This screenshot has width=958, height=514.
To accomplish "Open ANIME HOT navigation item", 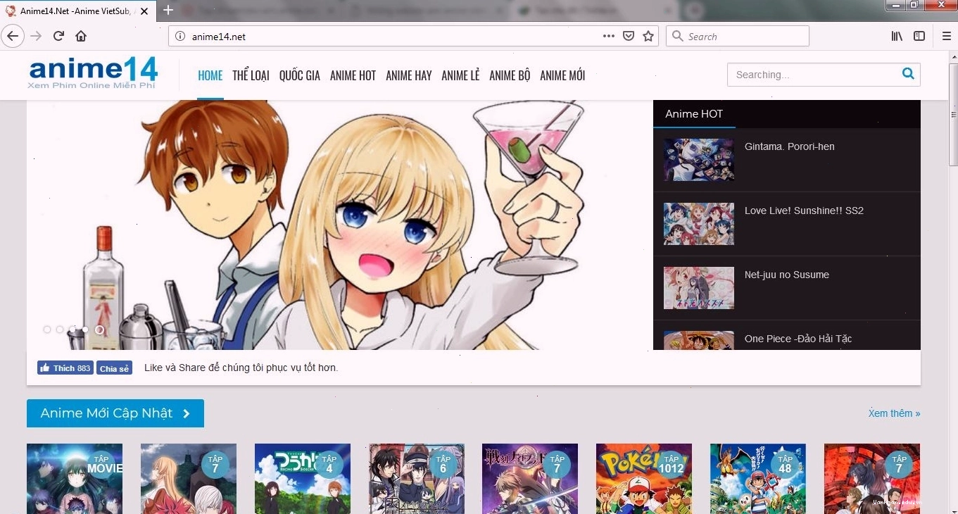I will [353, 75].
